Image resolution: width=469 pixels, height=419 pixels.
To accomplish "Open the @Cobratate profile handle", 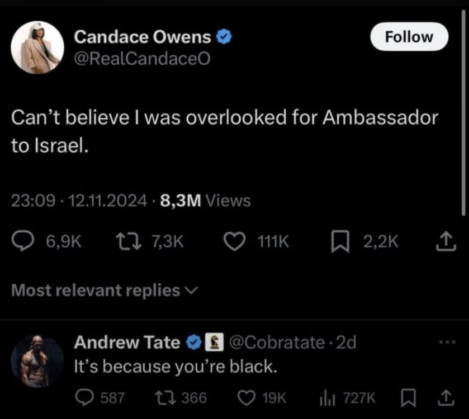I will [x=277, y=342].
